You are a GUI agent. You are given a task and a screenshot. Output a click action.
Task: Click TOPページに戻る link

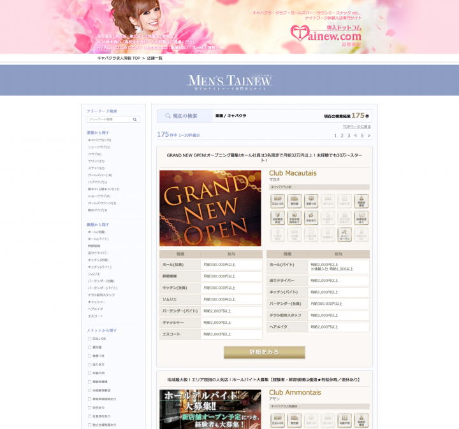[x=356, y=127]
